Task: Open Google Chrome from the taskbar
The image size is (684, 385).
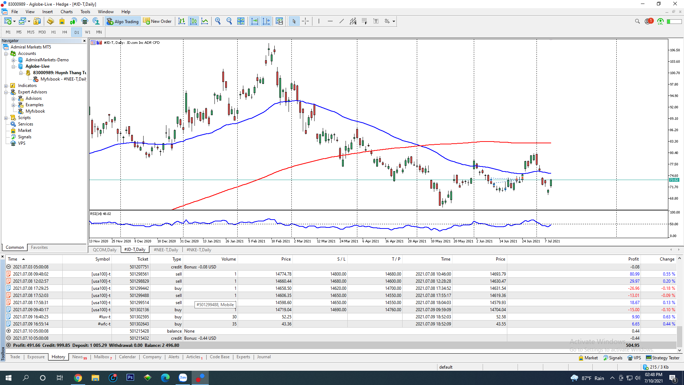Action: point(78,378)
